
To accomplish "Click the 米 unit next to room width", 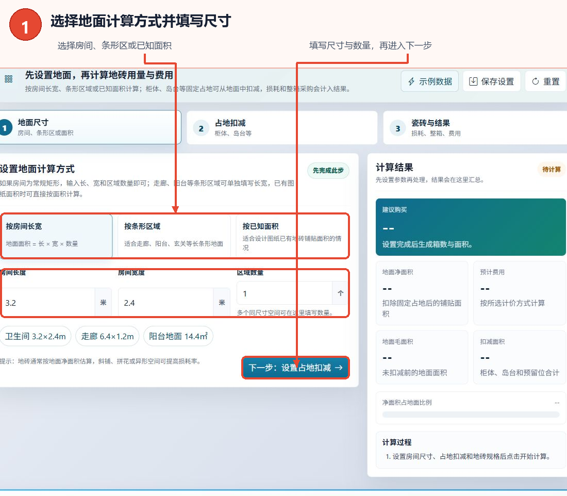I will point(222,303).
